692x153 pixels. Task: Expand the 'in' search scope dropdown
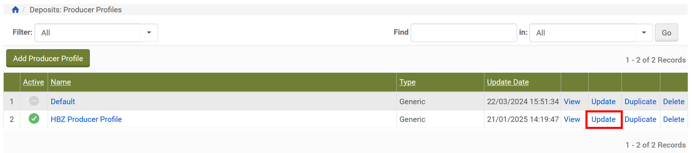(644, 33)
